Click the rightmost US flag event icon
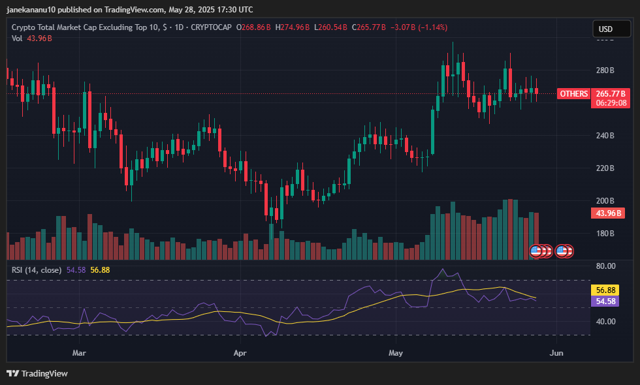Screen dimensions: 640x385 point(567,251)
